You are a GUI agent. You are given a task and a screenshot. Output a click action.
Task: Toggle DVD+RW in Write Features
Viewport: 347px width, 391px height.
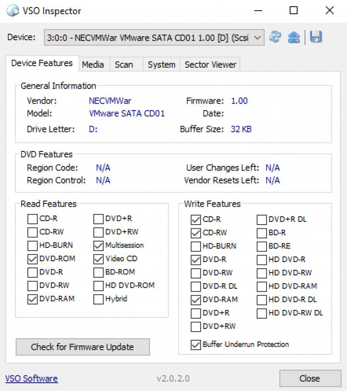[x=196, y=327]
